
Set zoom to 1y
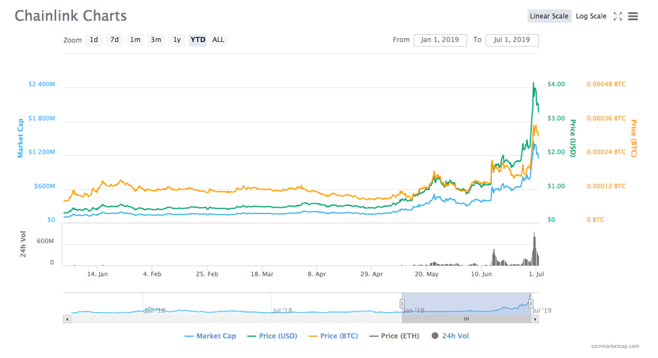pyautogui.click(x=176, y=40)
